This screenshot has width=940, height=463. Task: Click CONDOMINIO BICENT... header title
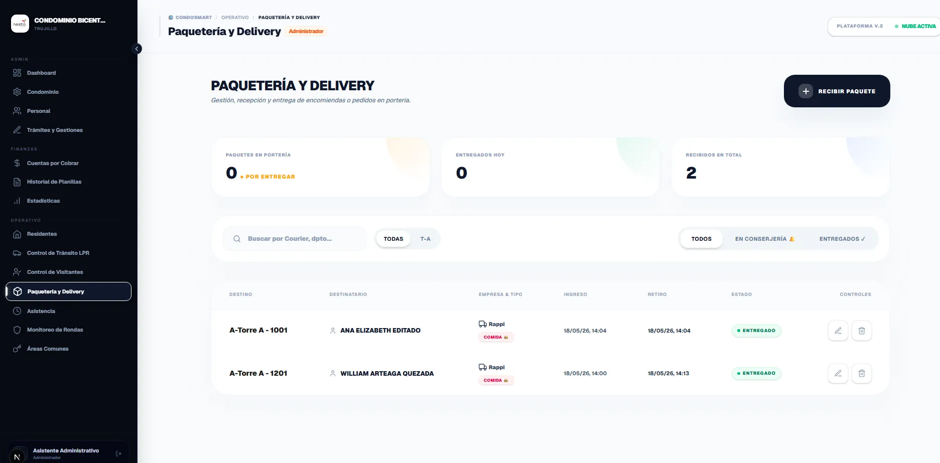point(70,20)
